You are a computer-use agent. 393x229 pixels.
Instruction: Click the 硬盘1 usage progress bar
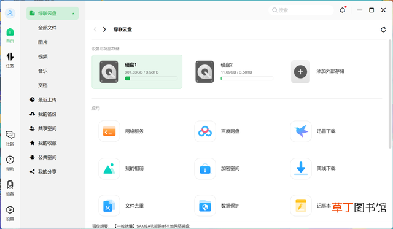(x=151, y=79)
